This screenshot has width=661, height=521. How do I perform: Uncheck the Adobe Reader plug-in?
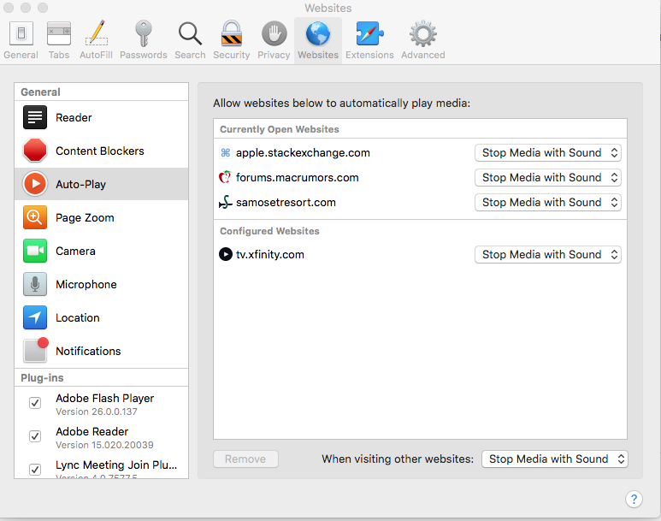(x=35, y=436)
